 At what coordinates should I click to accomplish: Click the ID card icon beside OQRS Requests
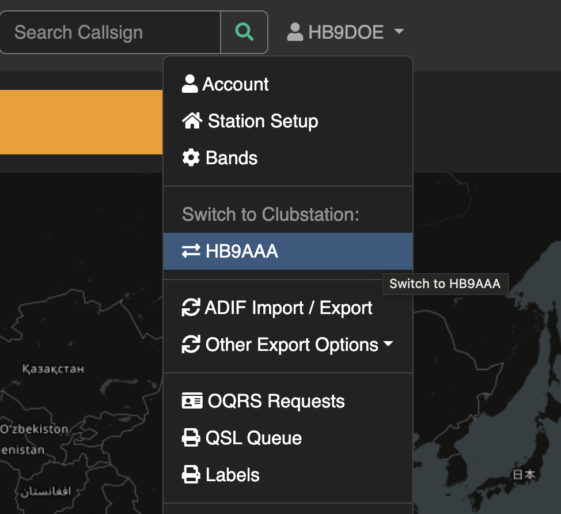(192, 401)
